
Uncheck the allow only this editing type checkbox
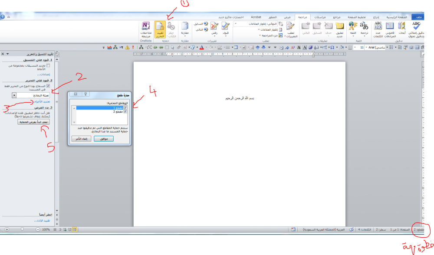pos(48,86)
